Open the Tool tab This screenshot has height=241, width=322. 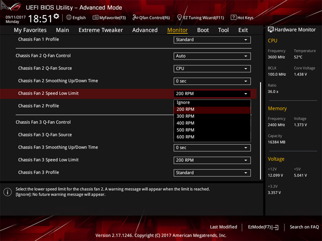tap(223, 30)
